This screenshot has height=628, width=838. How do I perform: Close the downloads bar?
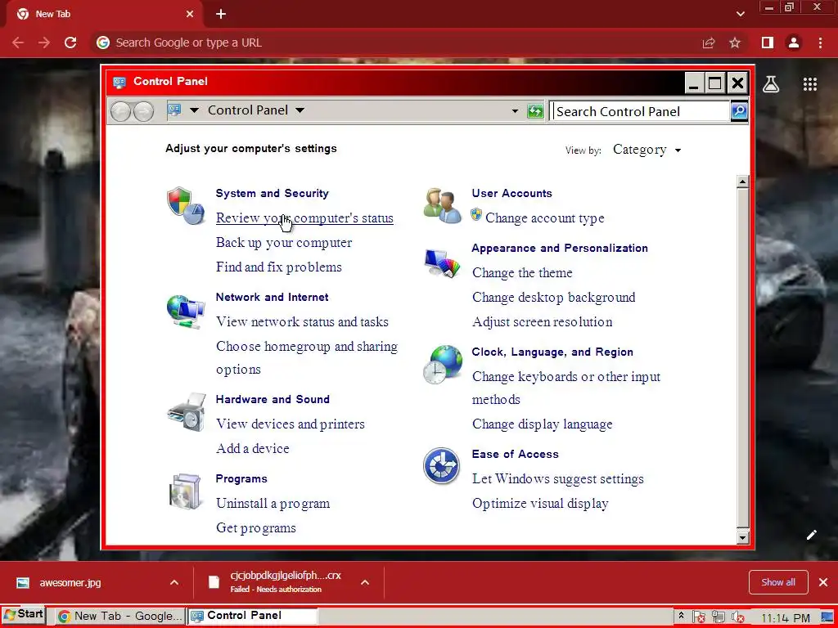823,582
